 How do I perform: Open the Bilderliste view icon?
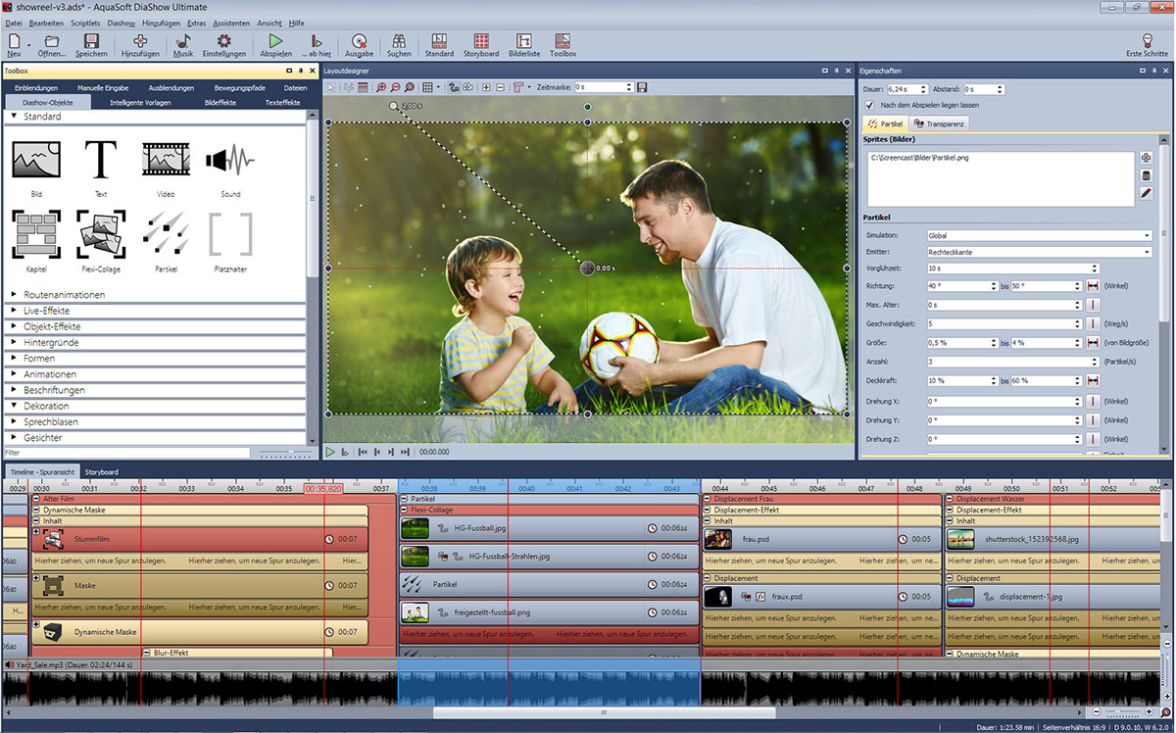point(524,42)
